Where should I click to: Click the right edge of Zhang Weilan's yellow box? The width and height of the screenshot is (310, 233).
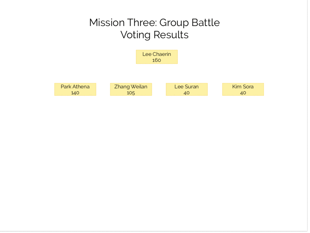(151, 89)
